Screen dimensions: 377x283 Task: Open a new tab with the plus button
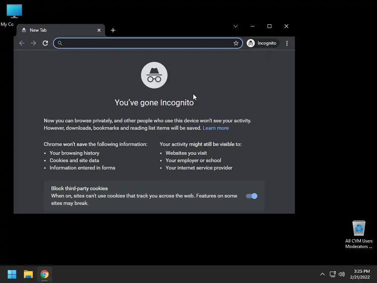tap(113, 30)
